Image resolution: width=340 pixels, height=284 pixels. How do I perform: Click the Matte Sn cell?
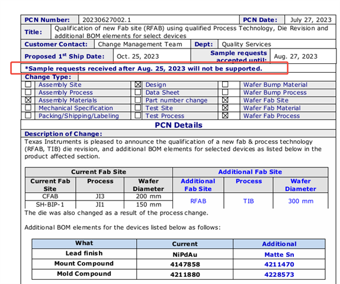(x=279, y=254)
